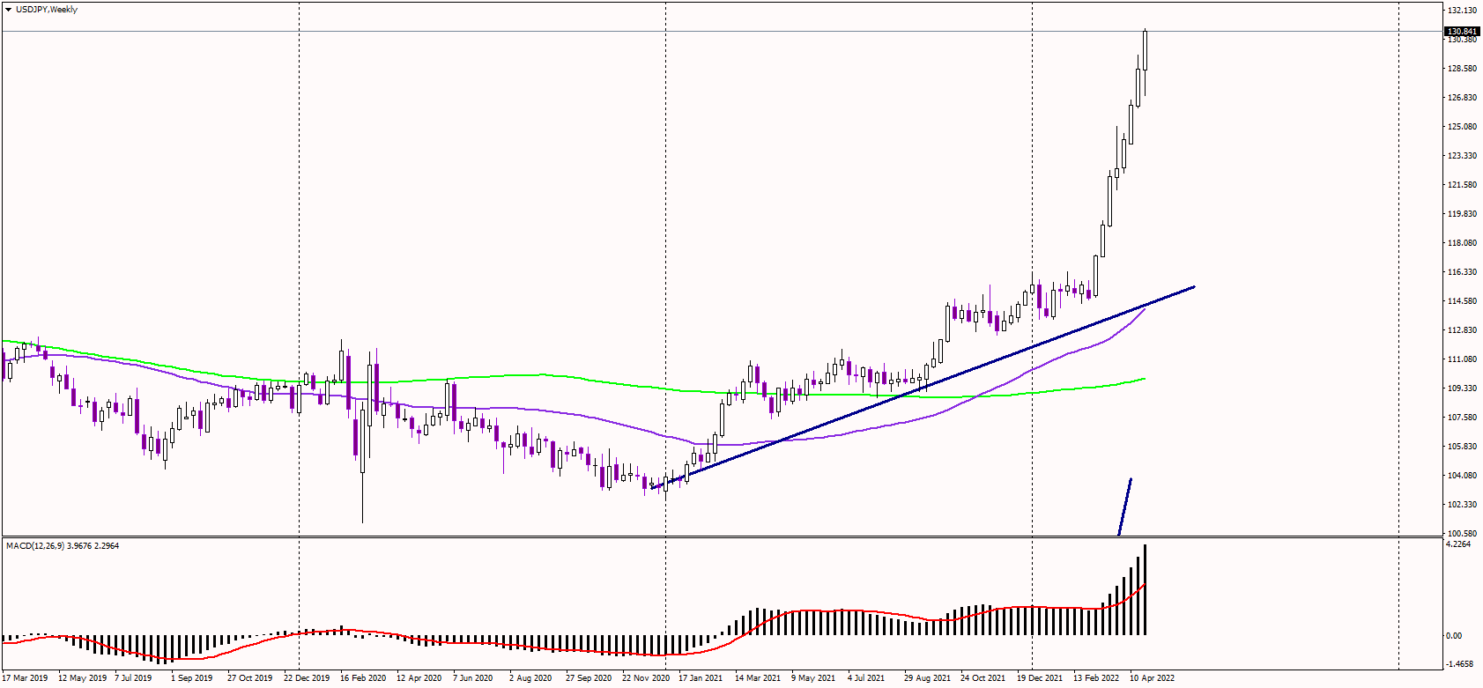This screenshot has width=1483, height=688.
Task: Click the 24 Oct 2021 date label
Action: click(983, 678)
